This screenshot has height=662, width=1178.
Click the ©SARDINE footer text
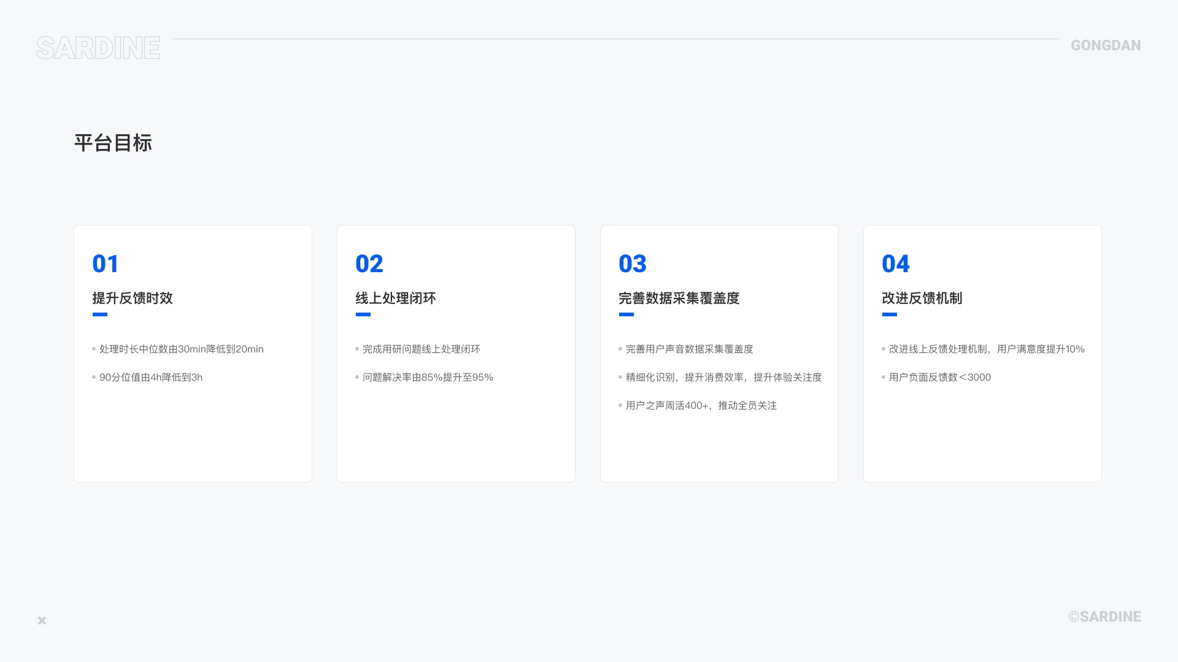click(x=1104, y=617)
